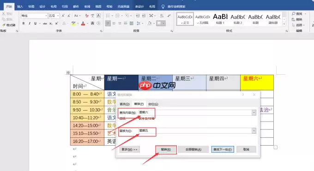The height and width of the screenshot is (171, 314).
Task: Align text left
Action: click(x=108, y=24)
